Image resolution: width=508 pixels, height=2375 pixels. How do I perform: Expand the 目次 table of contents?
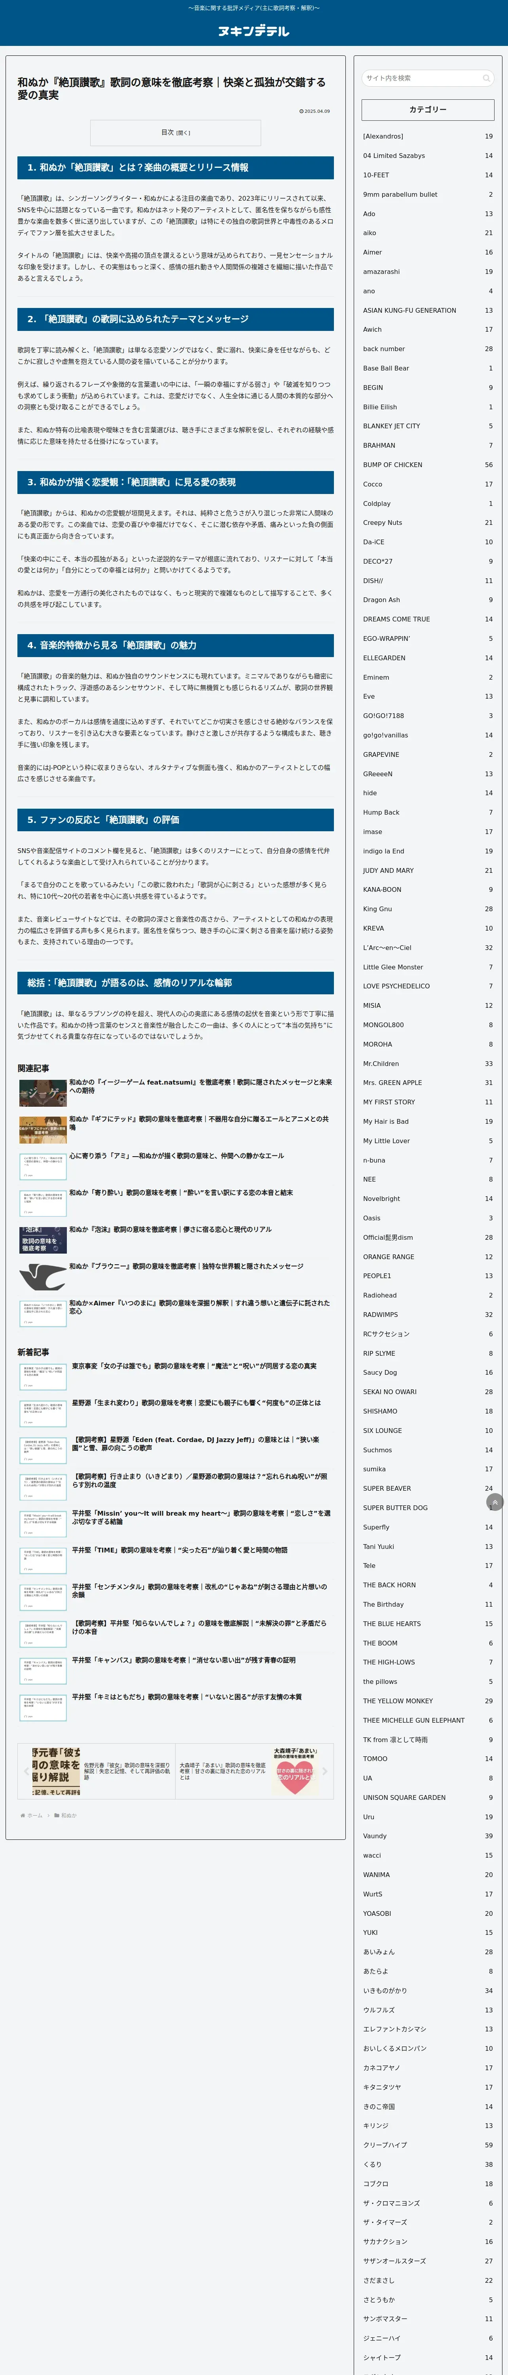click(175, 133)
